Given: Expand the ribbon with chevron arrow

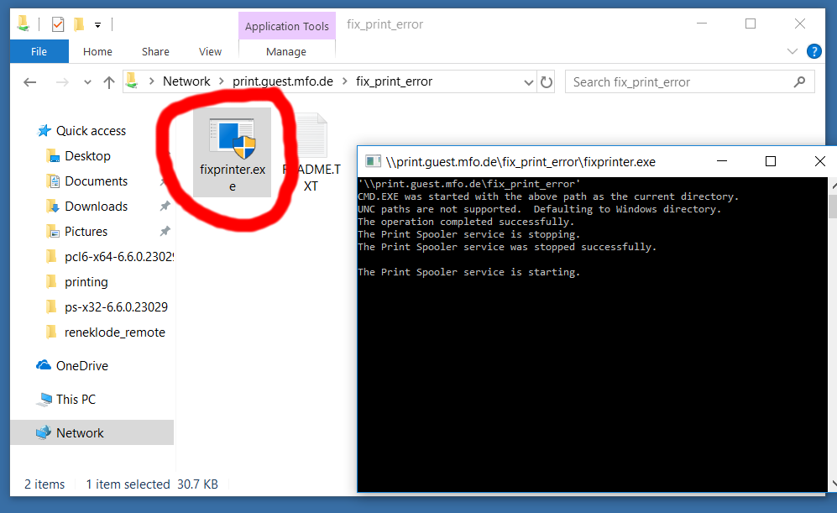Looking at the screenshot, I should 793,51.
